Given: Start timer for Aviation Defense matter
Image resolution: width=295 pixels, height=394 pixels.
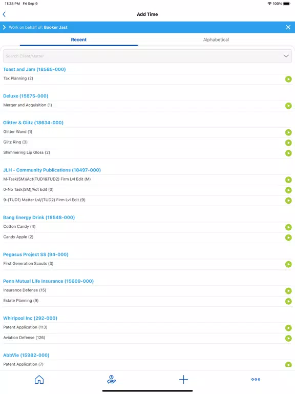Looking at the screenshot, I should [288, 338].
